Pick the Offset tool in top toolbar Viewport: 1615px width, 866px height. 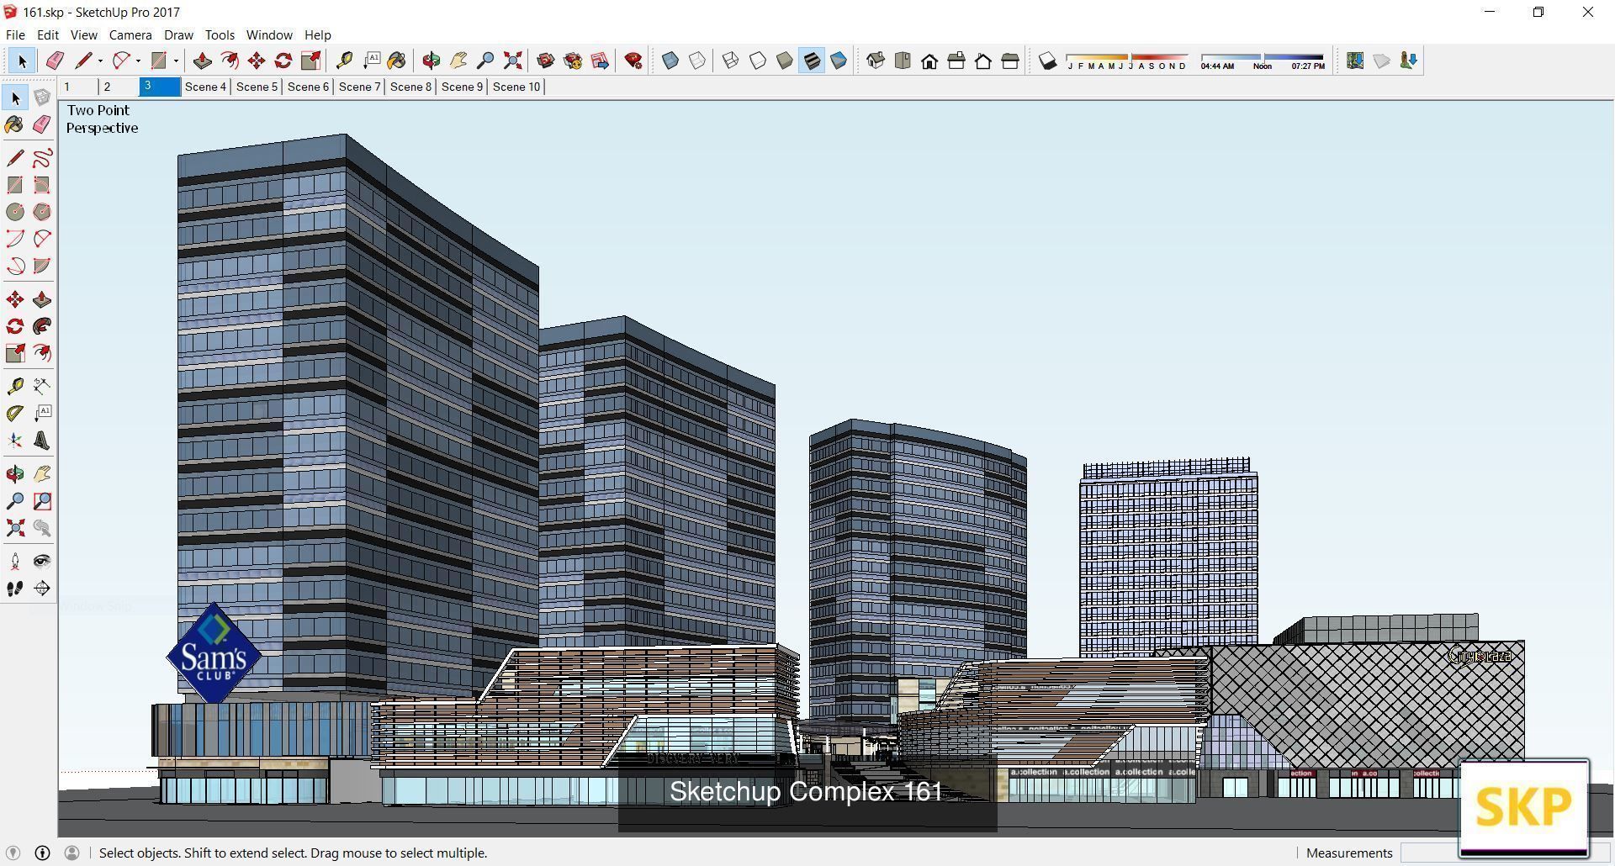point(229,61)
